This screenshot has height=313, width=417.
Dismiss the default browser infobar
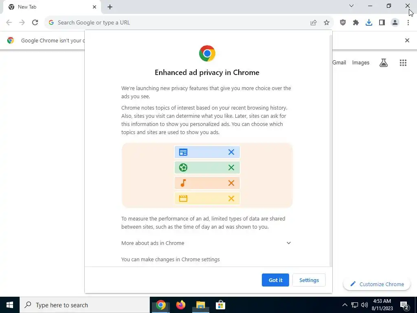pyautogui.click(x=407, y=40)
